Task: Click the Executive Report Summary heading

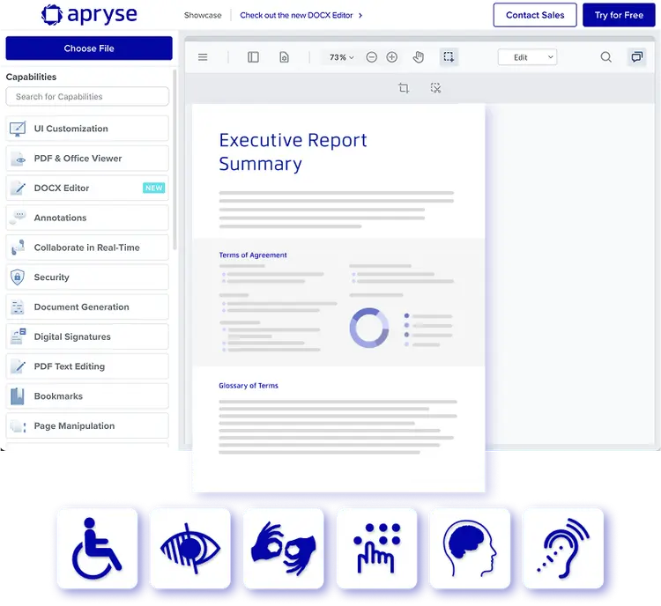Action: 293,152
